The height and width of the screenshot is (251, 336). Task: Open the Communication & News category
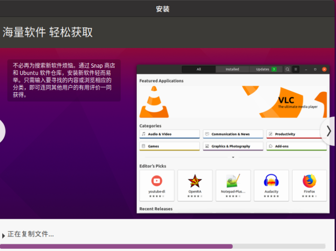233,134
